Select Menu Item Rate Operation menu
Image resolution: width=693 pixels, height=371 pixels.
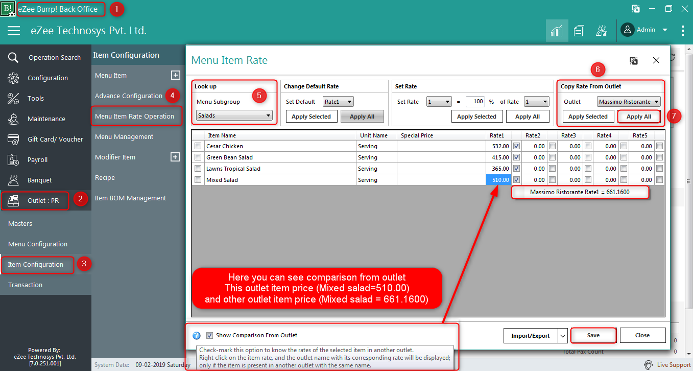135,116
